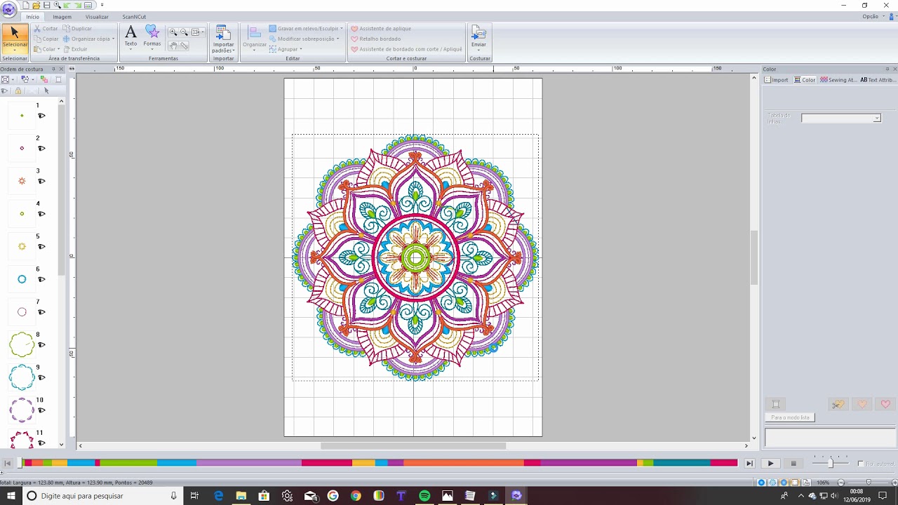Toggle visibility of sewing order item 4
898x505 pixels.
41,214
